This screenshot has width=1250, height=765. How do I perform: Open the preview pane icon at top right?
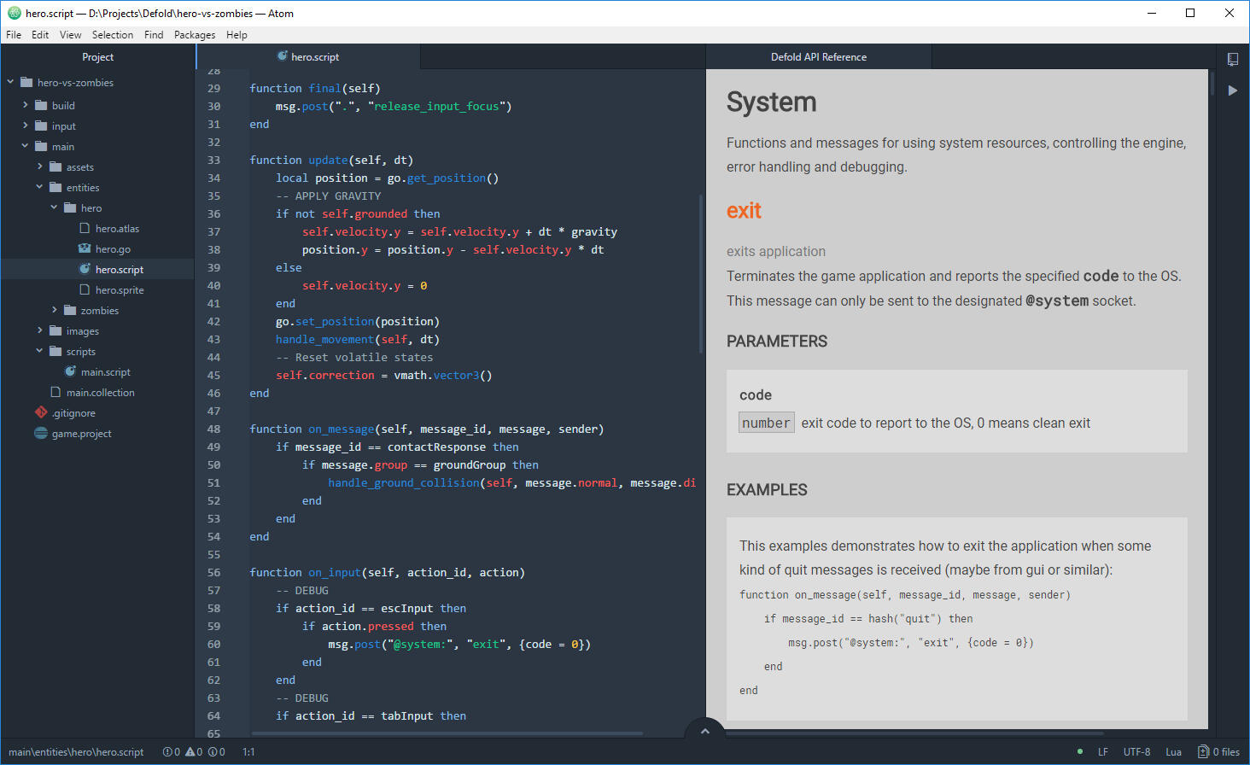tap(1232, 58)
